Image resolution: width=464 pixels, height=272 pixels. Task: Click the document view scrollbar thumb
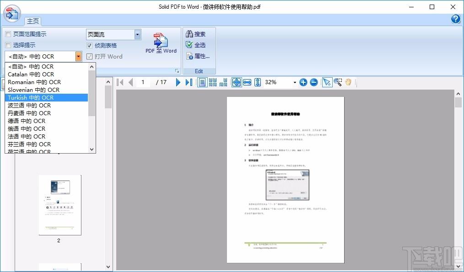tap(459, 102)
